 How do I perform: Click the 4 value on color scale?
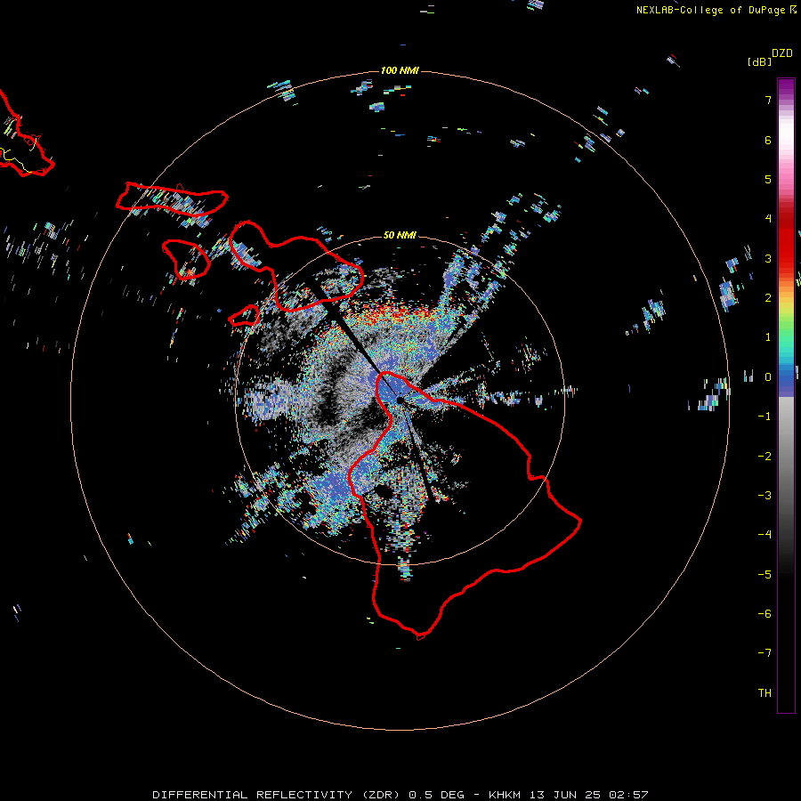tap(768, 218)
